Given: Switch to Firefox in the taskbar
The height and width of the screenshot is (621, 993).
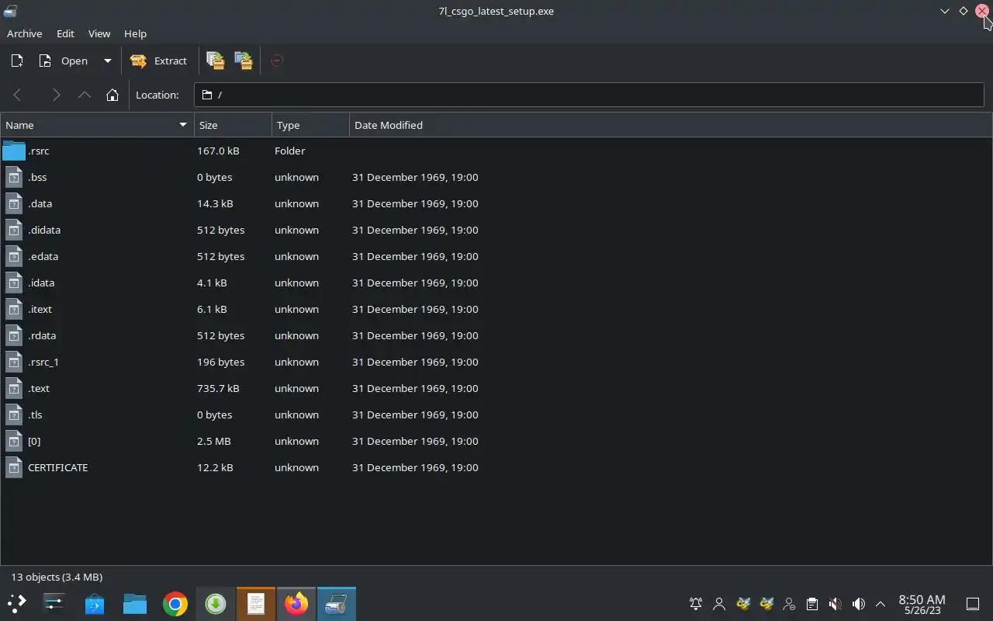Looking at the screenshot, I should point(296,603).
